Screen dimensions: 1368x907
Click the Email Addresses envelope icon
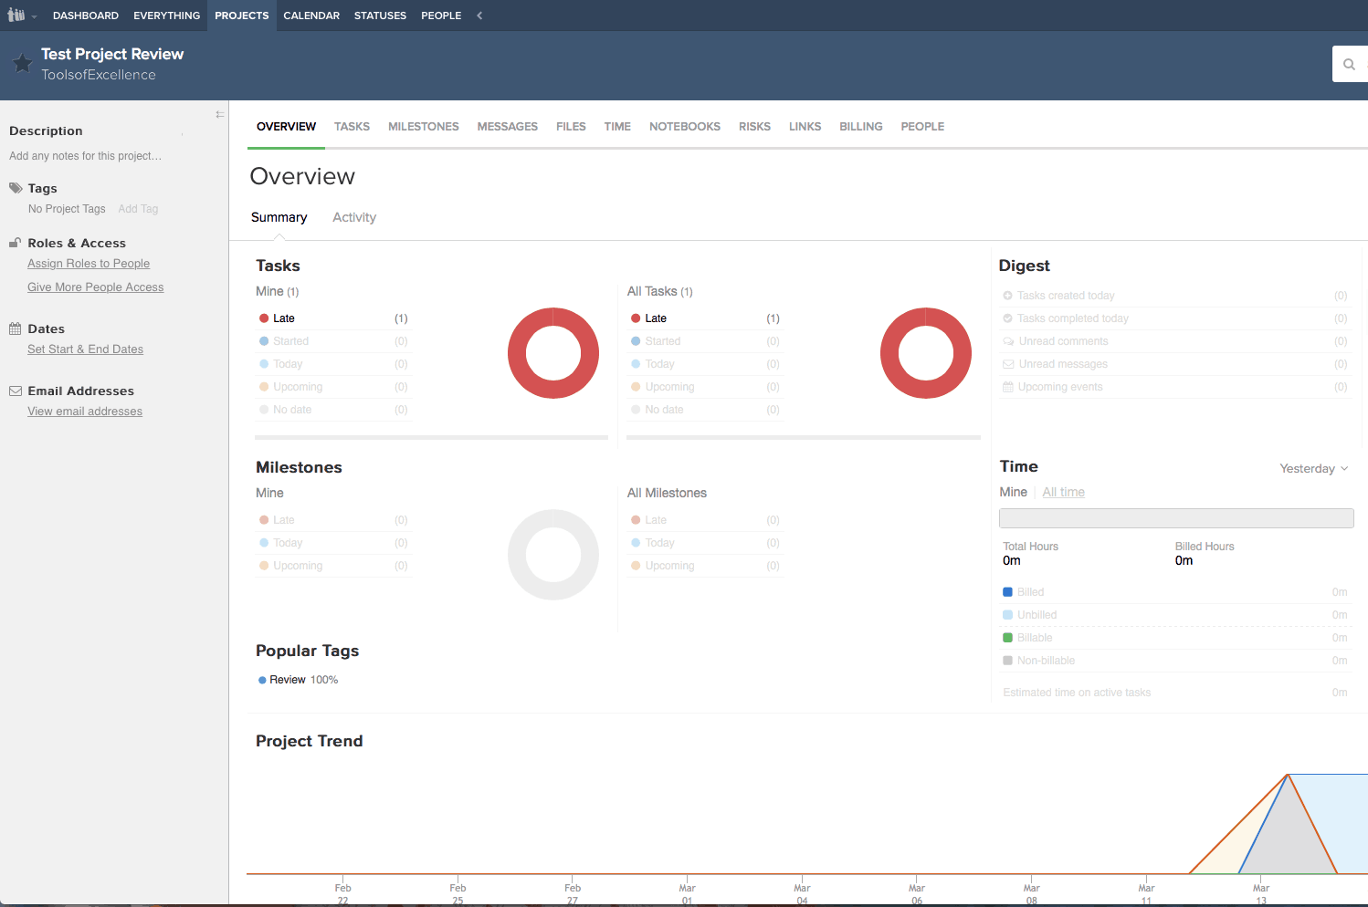pyautogui.click(x=16, y=390)
